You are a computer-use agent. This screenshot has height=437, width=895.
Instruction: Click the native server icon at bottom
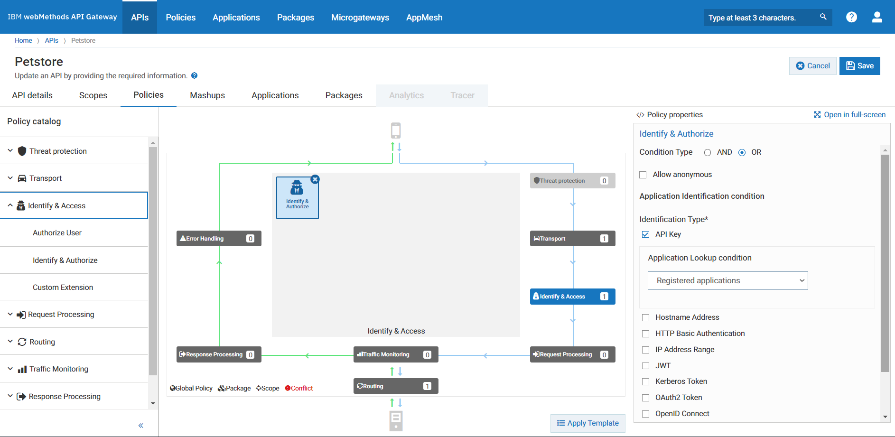pos(396,421)
